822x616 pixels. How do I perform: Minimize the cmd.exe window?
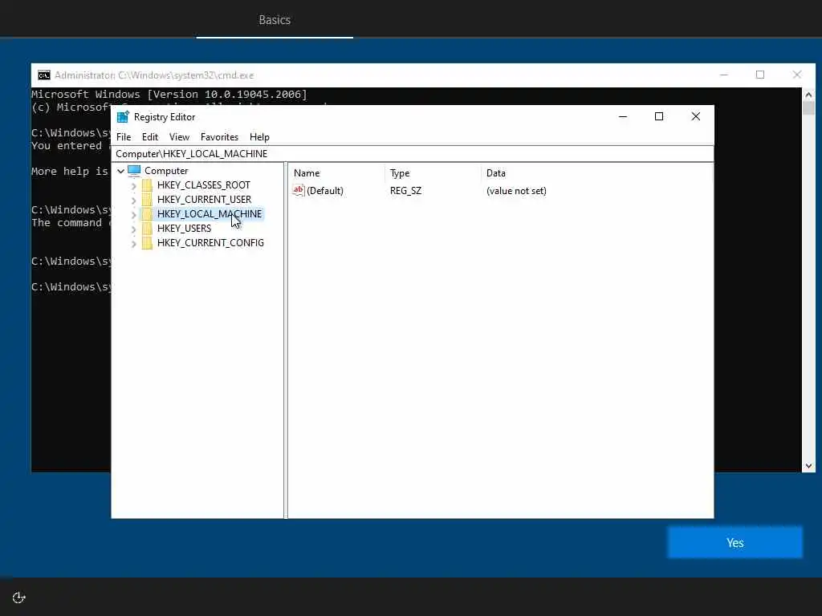click(x=724, y=75)
